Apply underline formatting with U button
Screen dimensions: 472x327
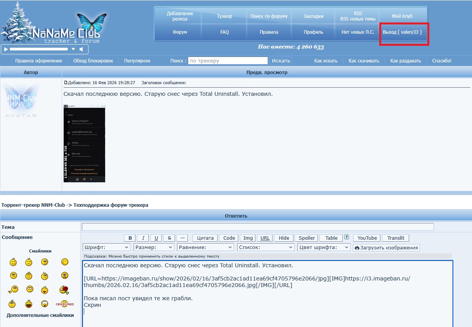(156, 238)
